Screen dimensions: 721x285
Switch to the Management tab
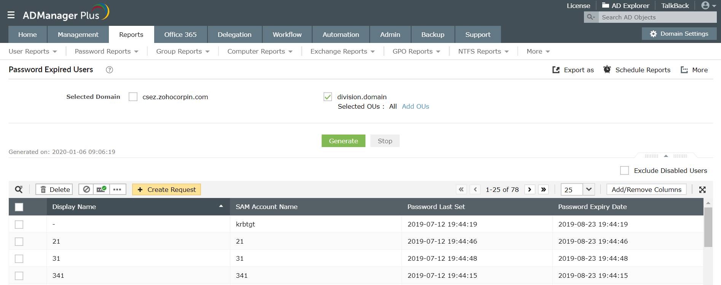(78, 35)
